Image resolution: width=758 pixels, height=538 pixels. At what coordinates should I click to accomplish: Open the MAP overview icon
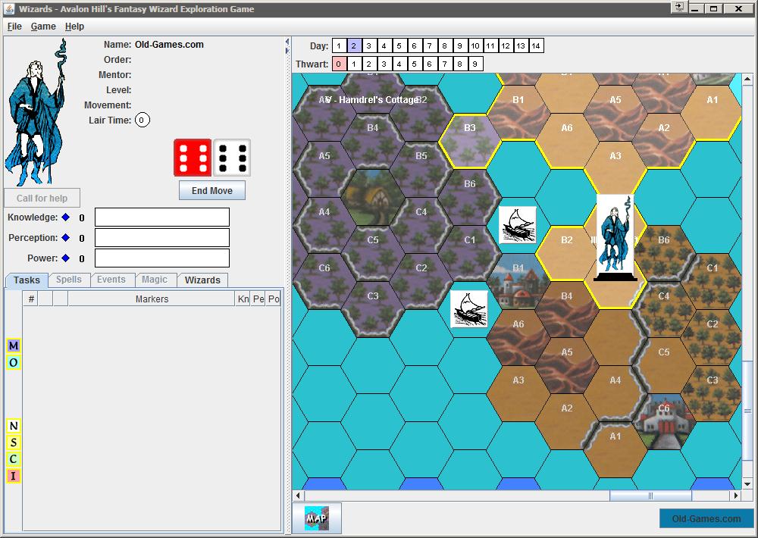(x=317, y=518)
